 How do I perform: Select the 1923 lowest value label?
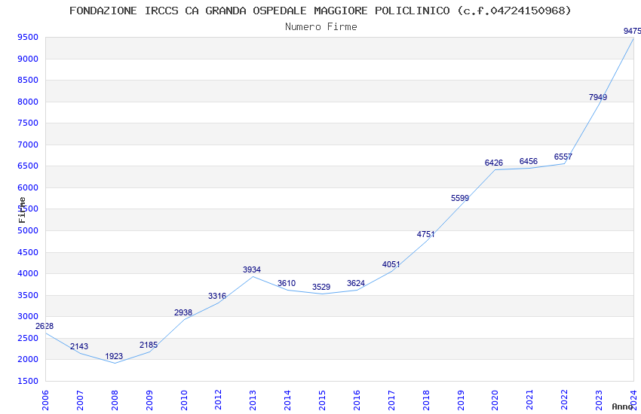(x=114, y=356)
